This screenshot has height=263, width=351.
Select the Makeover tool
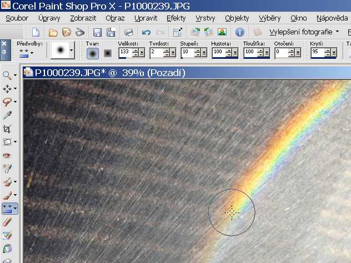(x=7, y=169)
